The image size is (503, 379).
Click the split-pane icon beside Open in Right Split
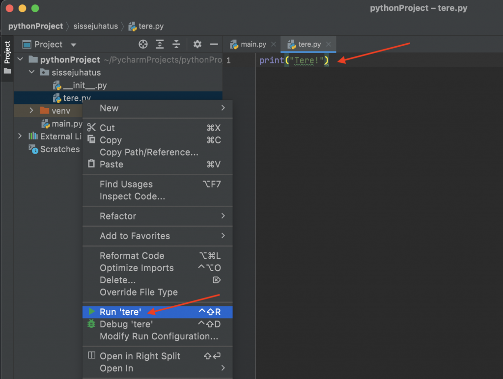(x=92, y=355)
